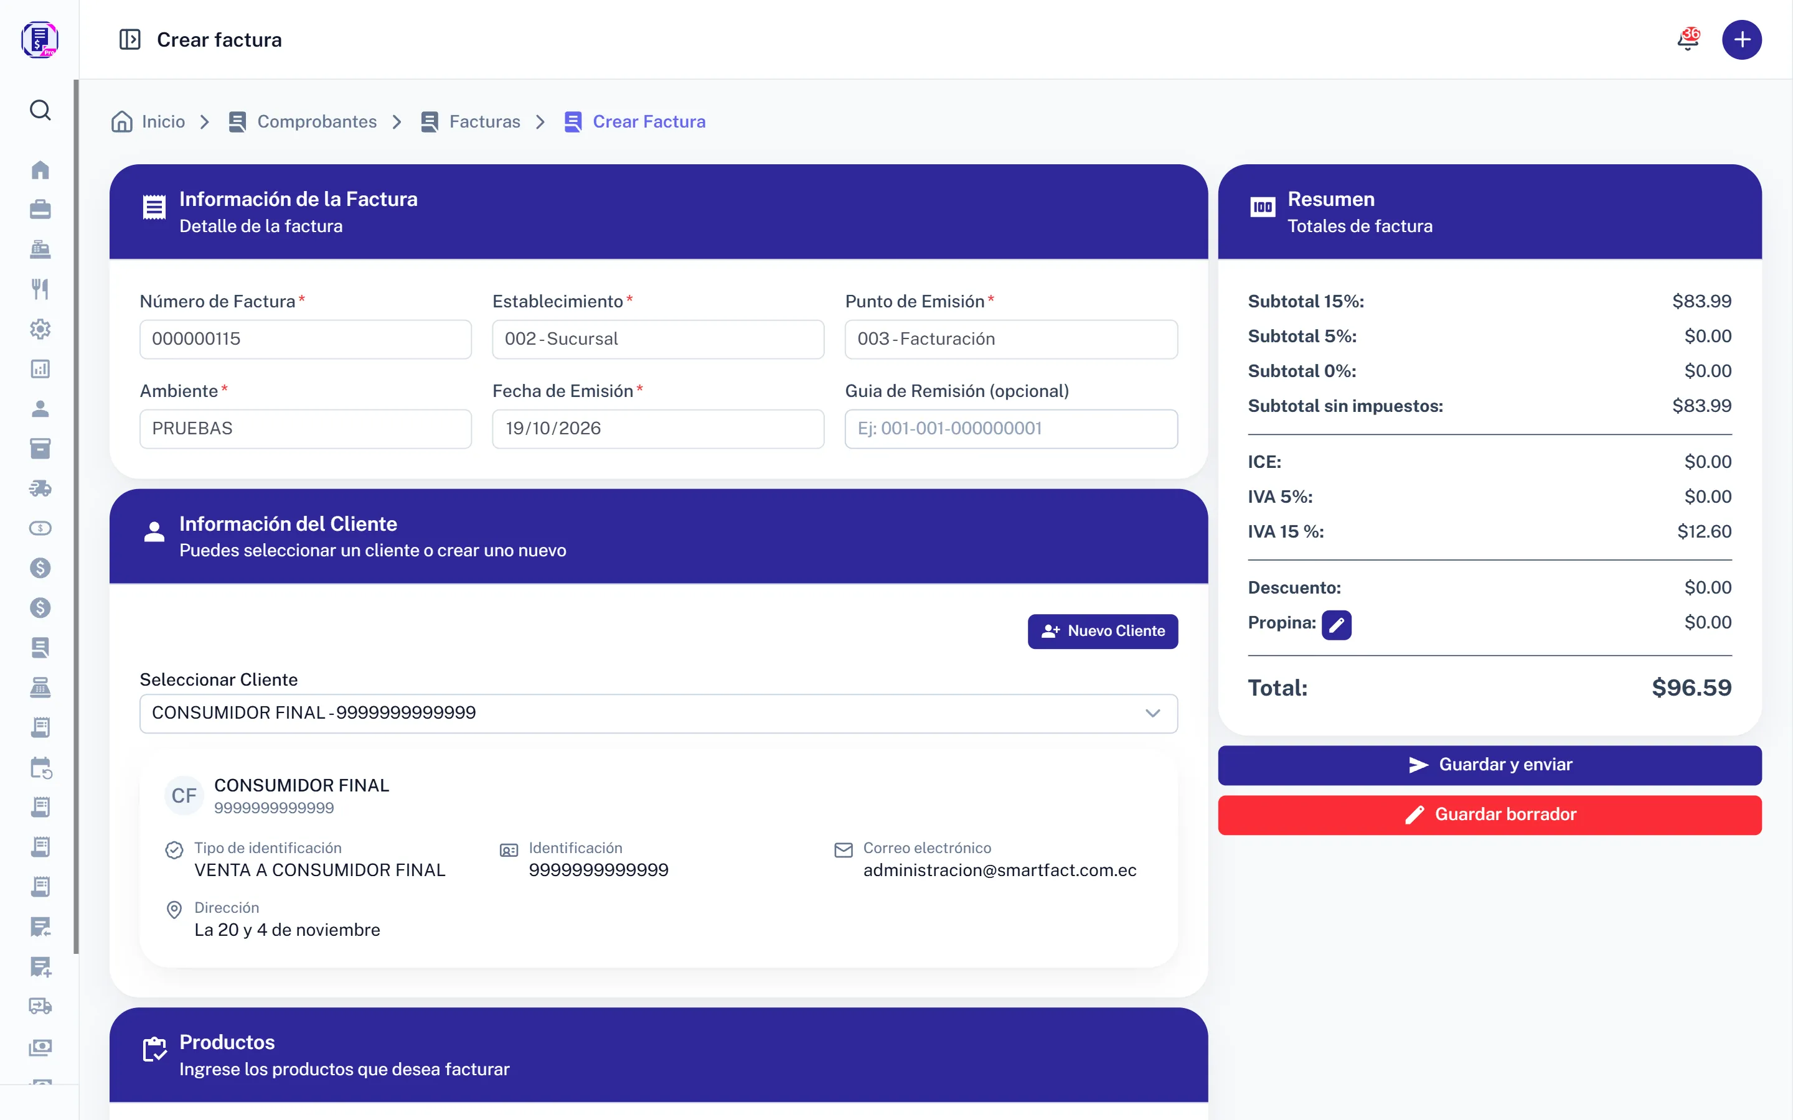Open the person sidebar icon
This screenshot has width=1793, height=1120.
pyautogui.click(x=40, y=409)
